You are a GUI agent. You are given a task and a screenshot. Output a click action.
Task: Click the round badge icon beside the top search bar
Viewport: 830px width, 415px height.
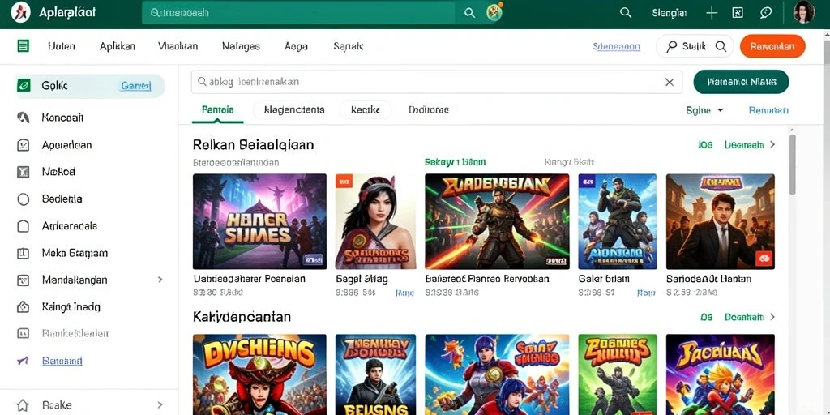tap(494, 11)
